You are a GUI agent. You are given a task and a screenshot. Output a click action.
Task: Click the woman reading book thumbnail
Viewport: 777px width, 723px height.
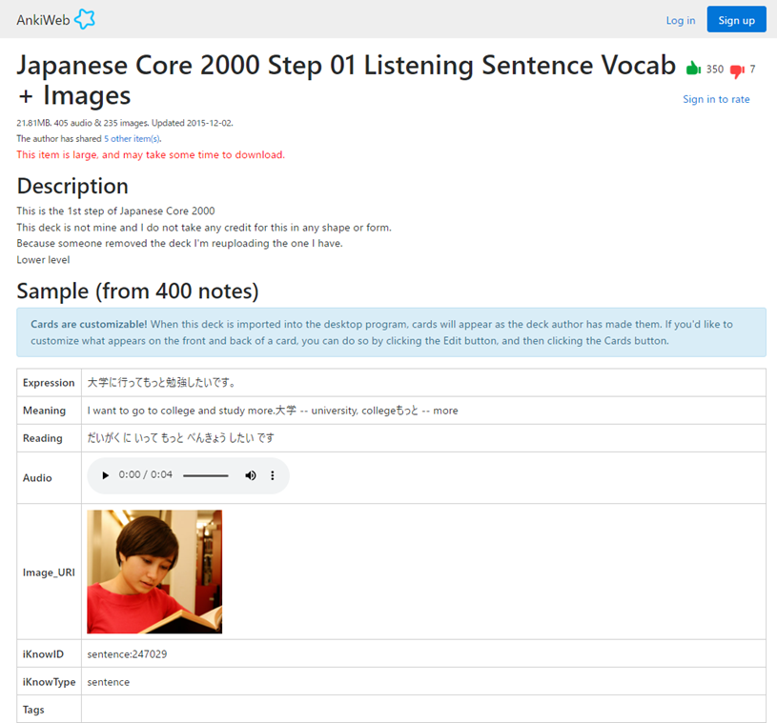click(x=154, y=572)
